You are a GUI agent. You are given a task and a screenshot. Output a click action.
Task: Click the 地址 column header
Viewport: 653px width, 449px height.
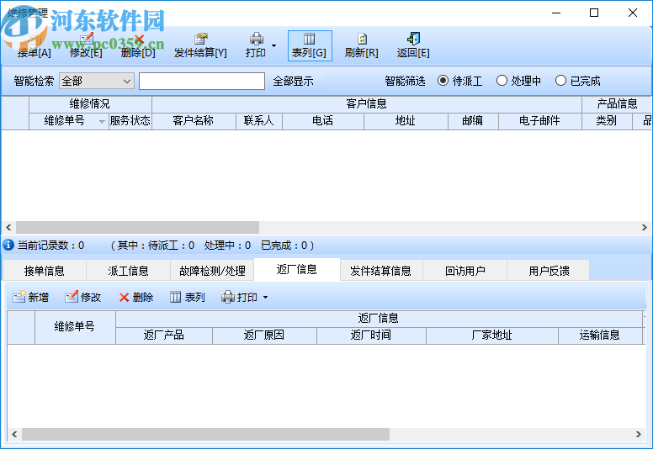[406, 121]
